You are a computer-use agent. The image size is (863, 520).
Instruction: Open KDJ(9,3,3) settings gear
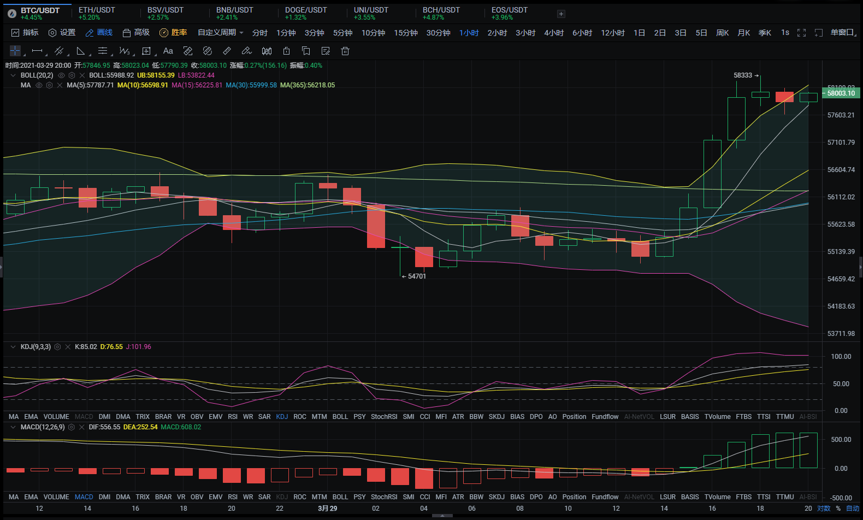pyautogui.click(x=57, y=347)
